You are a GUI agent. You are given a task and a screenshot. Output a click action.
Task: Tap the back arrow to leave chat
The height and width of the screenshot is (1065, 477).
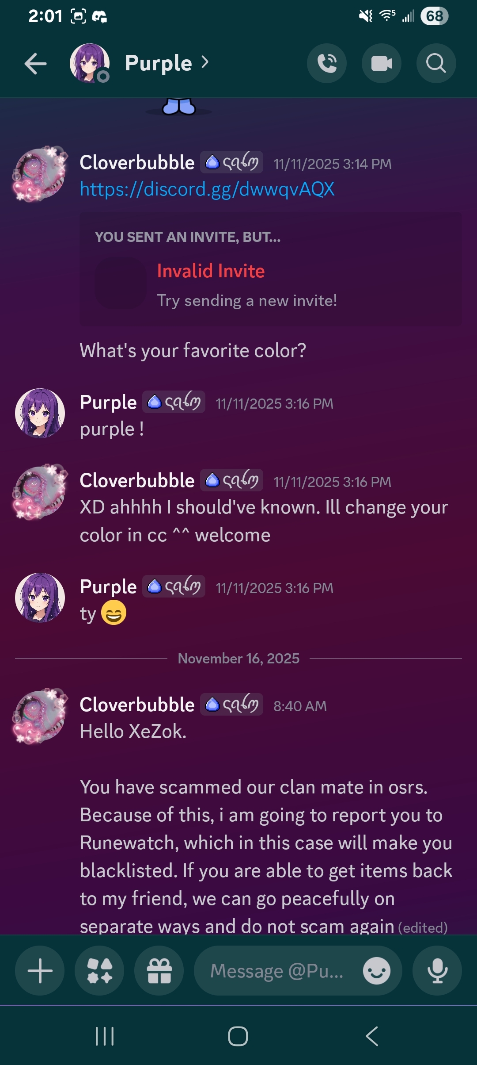point(35,64)
